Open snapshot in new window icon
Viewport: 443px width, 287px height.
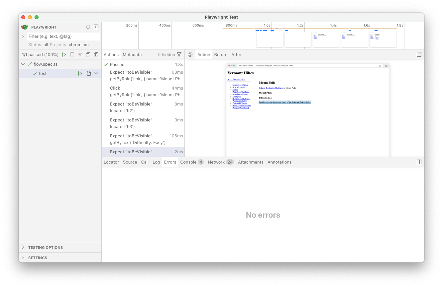pos(419,54)
